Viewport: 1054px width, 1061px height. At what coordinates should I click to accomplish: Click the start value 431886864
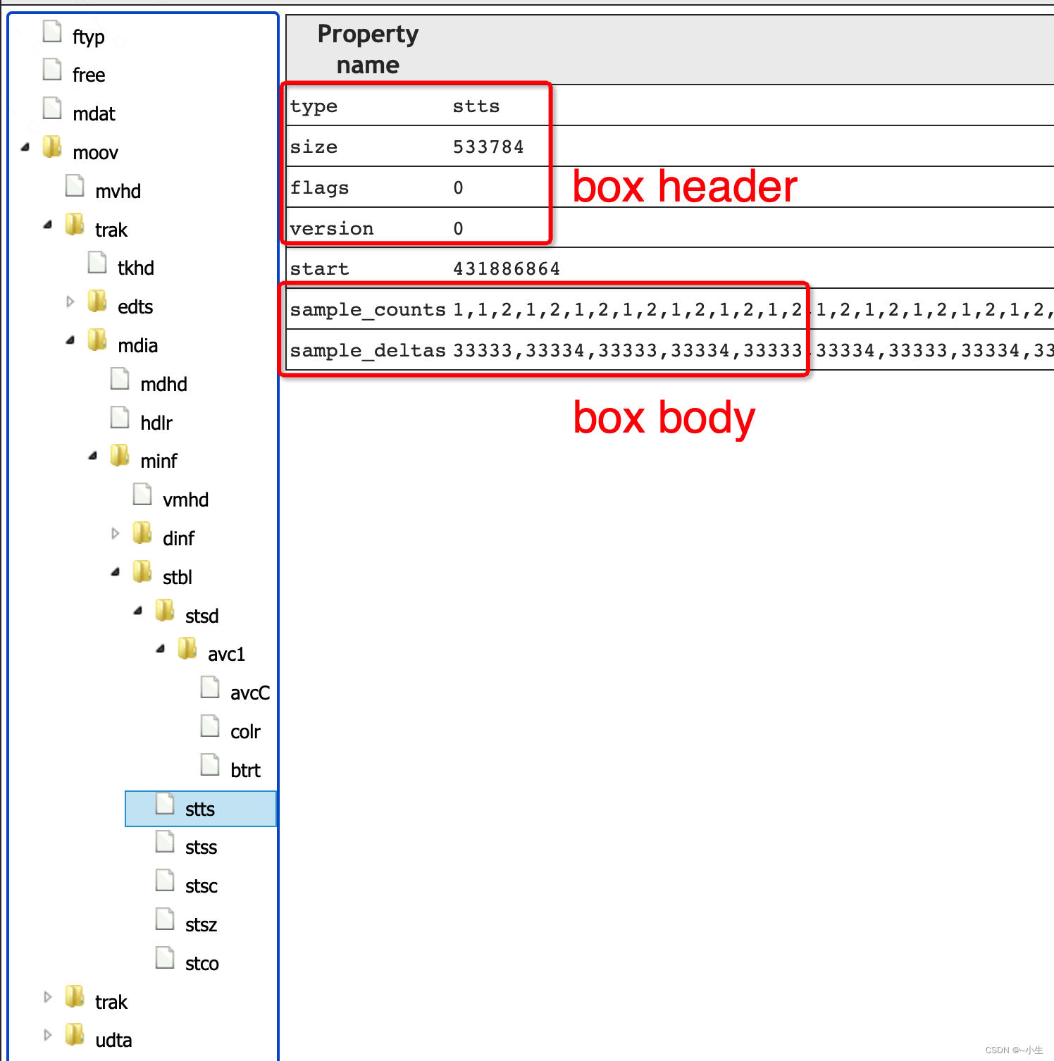click(x=507, y=268)
